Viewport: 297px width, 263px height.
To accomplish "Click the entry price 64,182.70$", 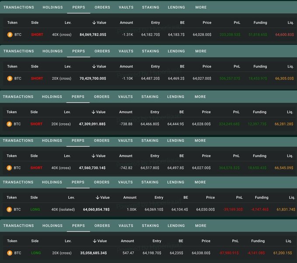I will click(150, 35).
